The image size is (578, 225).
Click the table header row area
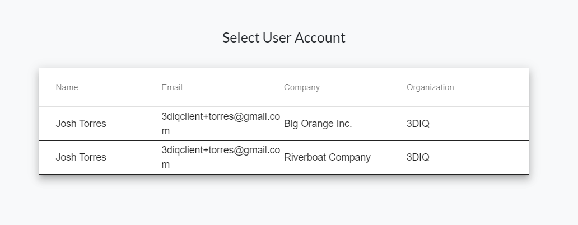pyautogui.click(x=284, y=87)
